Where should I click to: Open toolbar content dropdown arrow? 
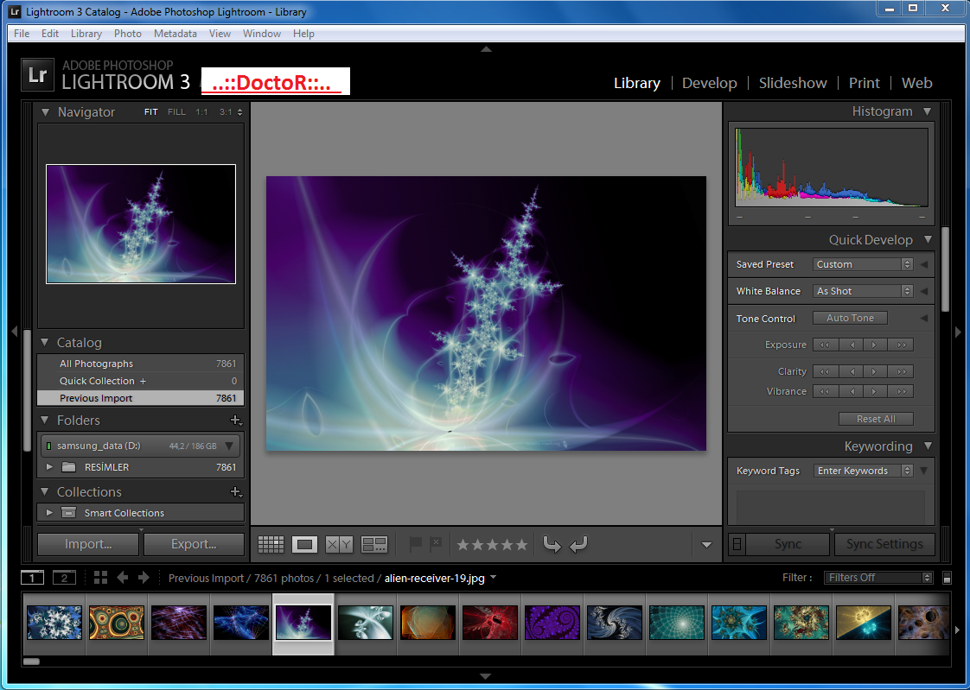[x=706, y=545]
